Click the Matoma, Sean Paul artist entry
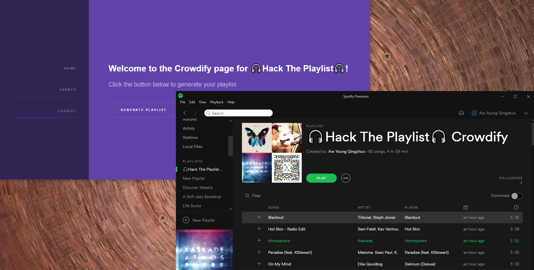 pos(379,252)
